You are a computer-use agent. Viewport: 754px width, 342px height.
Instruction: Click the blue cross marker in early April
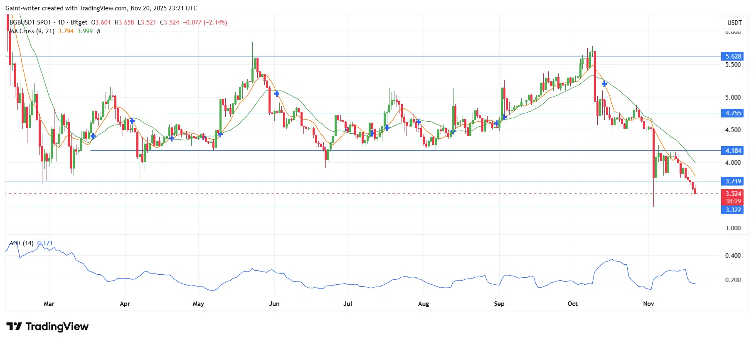pos(132,121)
